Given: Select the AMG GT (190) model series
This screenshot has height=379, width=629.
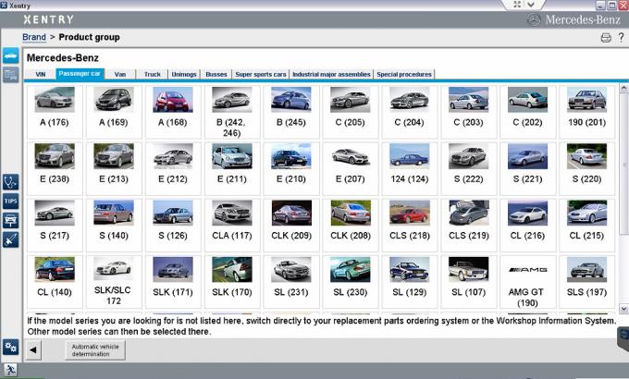Looking at the screenshot, I should [x=528, y=282].
